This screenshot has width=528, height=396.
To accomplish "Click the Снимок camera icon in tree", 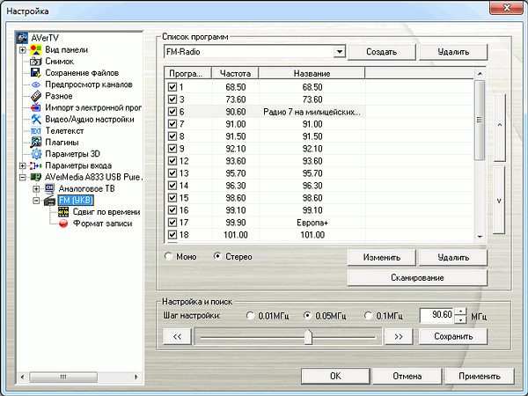I will [36, 62].
